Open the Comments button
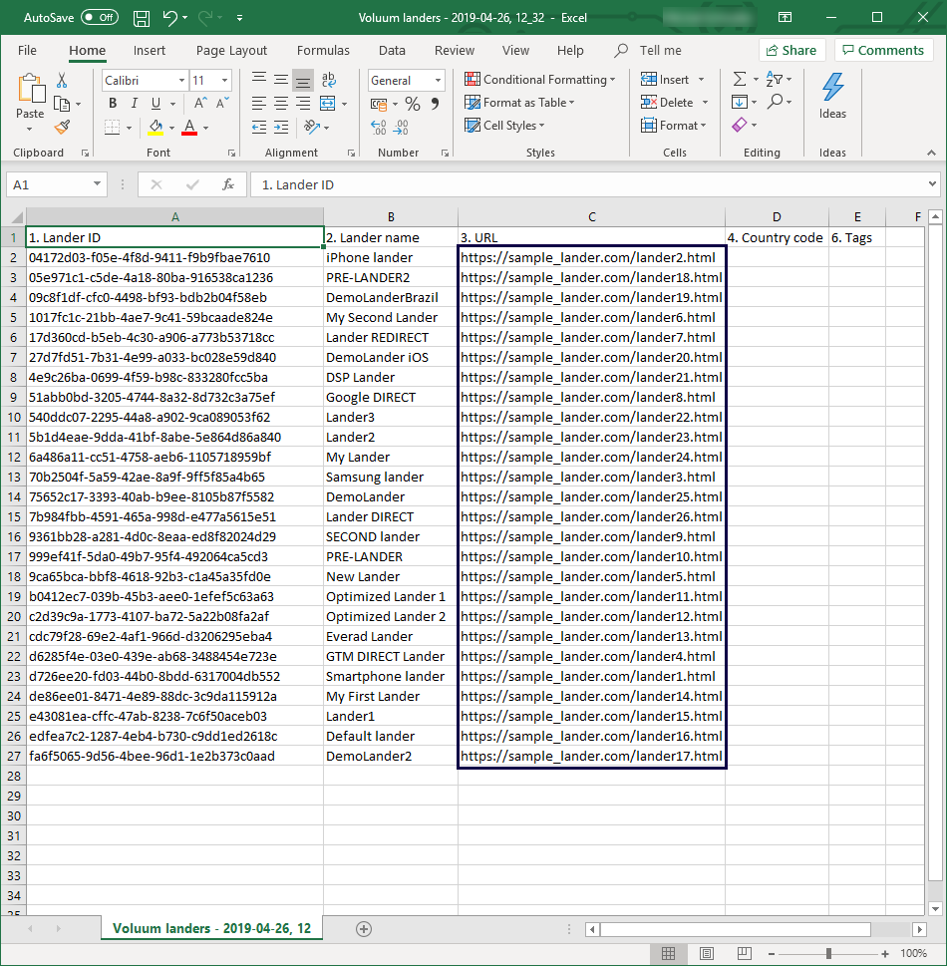947x966 pixels. (883, 51)
